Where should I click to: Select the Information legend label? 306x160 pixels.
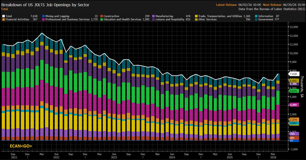click(266, 16)
